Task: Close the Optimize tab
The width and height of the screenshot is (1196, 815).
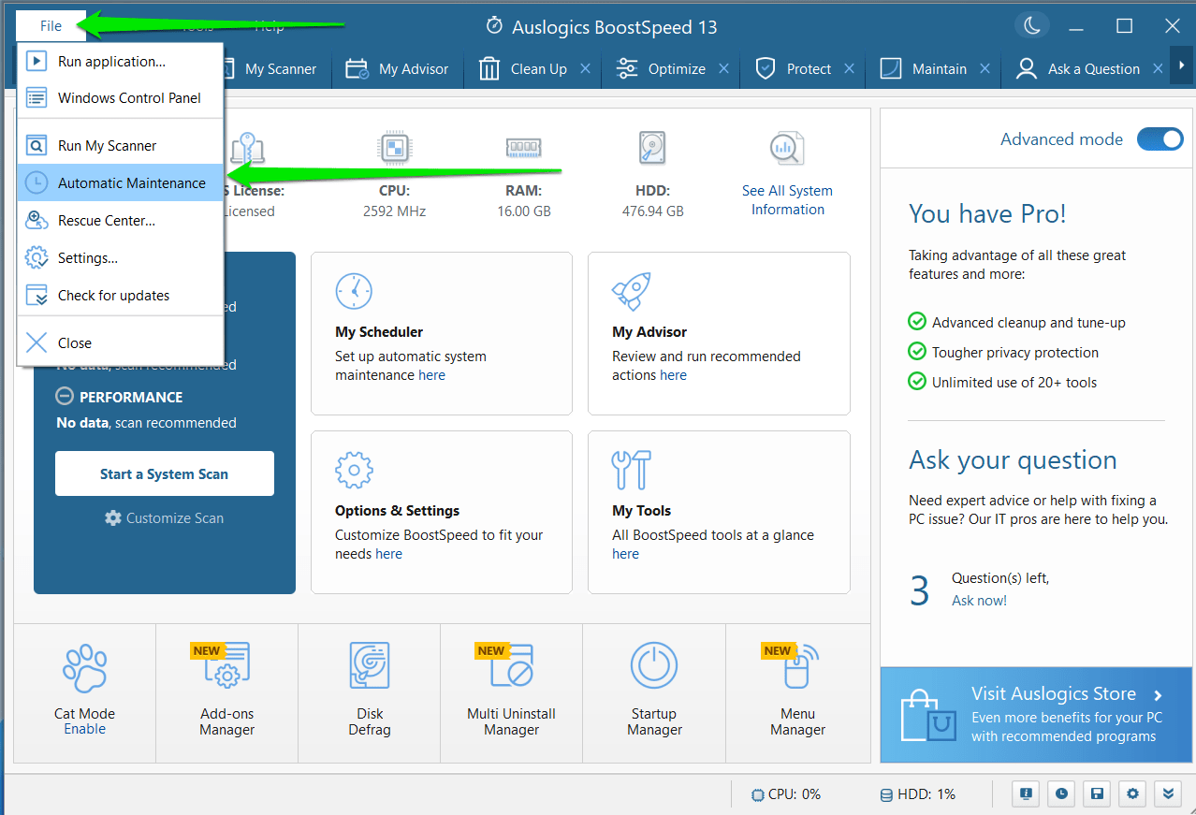Action: point(723,68)
